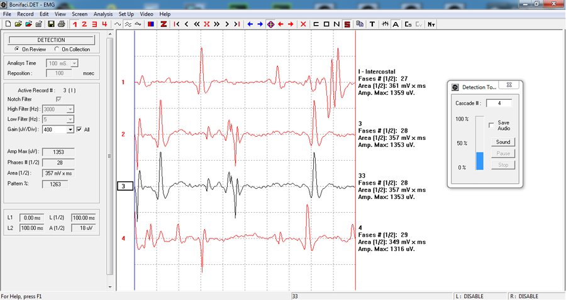The width and height of the screenshot is (566, 300).
Task: Click the DETECTION button
Action: [52, 40]
